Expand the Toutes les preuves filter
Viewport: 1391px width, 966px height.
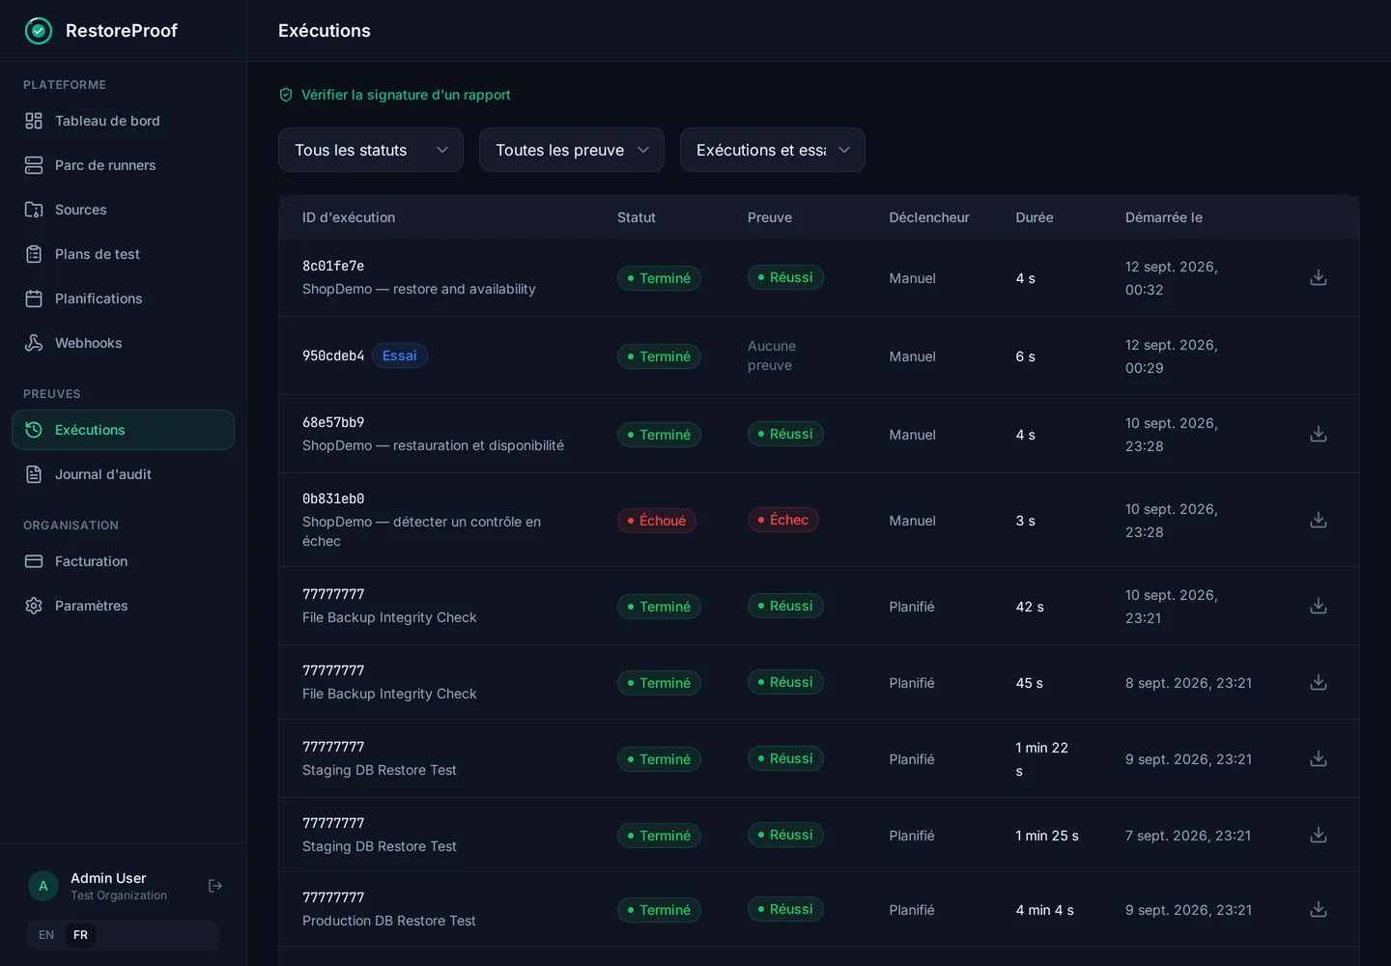(x=572, y=150)
